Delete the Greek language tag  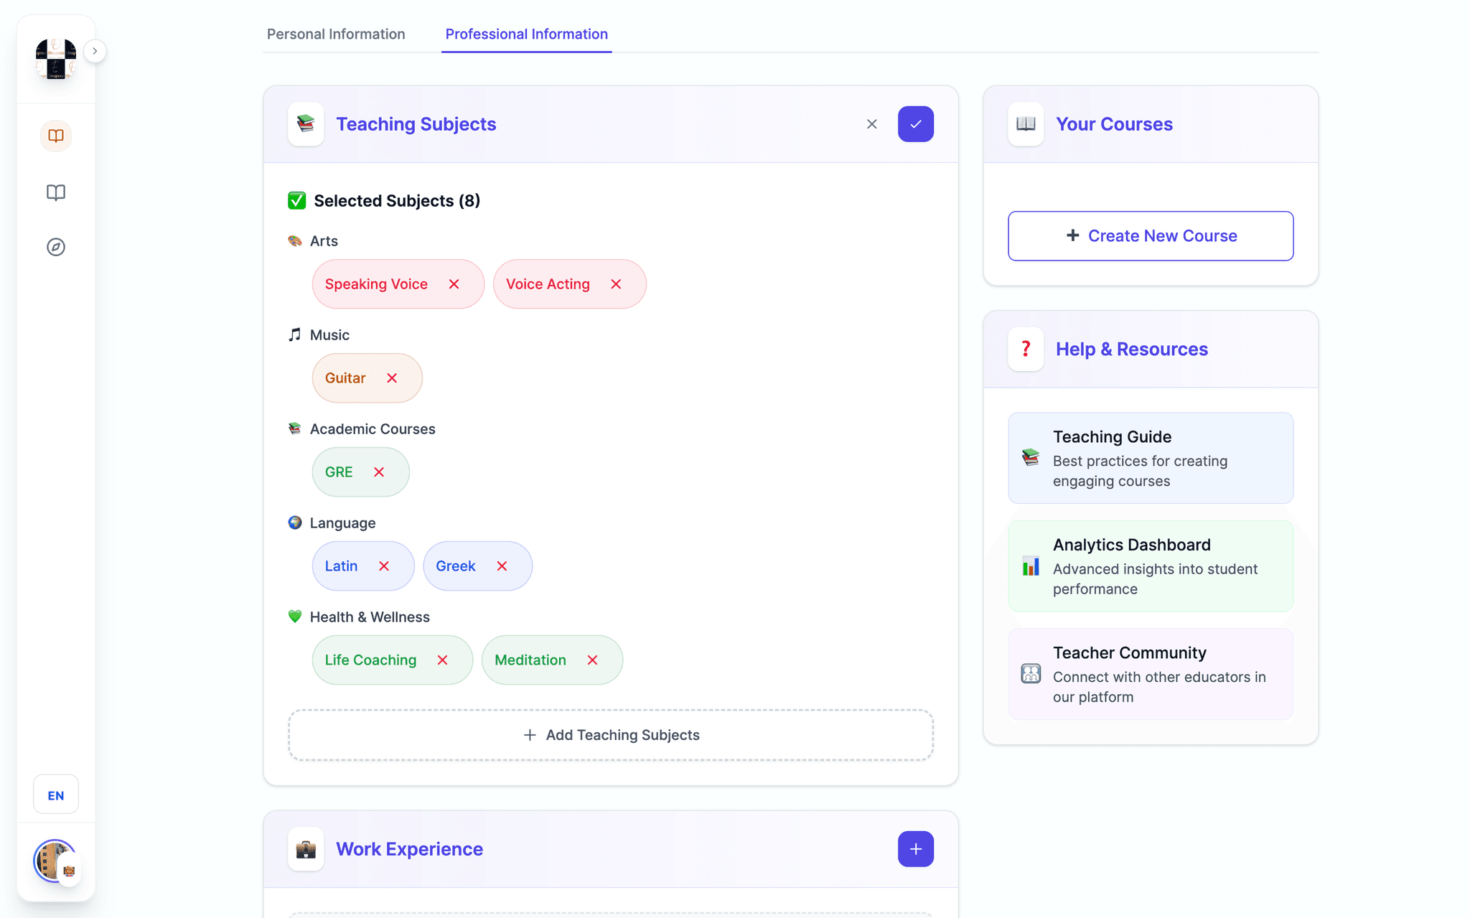tap(502, 566)
